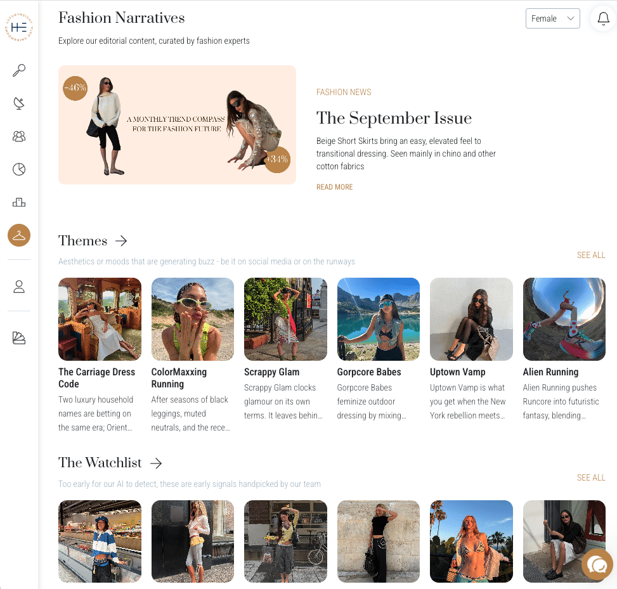
Task: Click the arrow next to Themes
Action: (x=121, y=241)
